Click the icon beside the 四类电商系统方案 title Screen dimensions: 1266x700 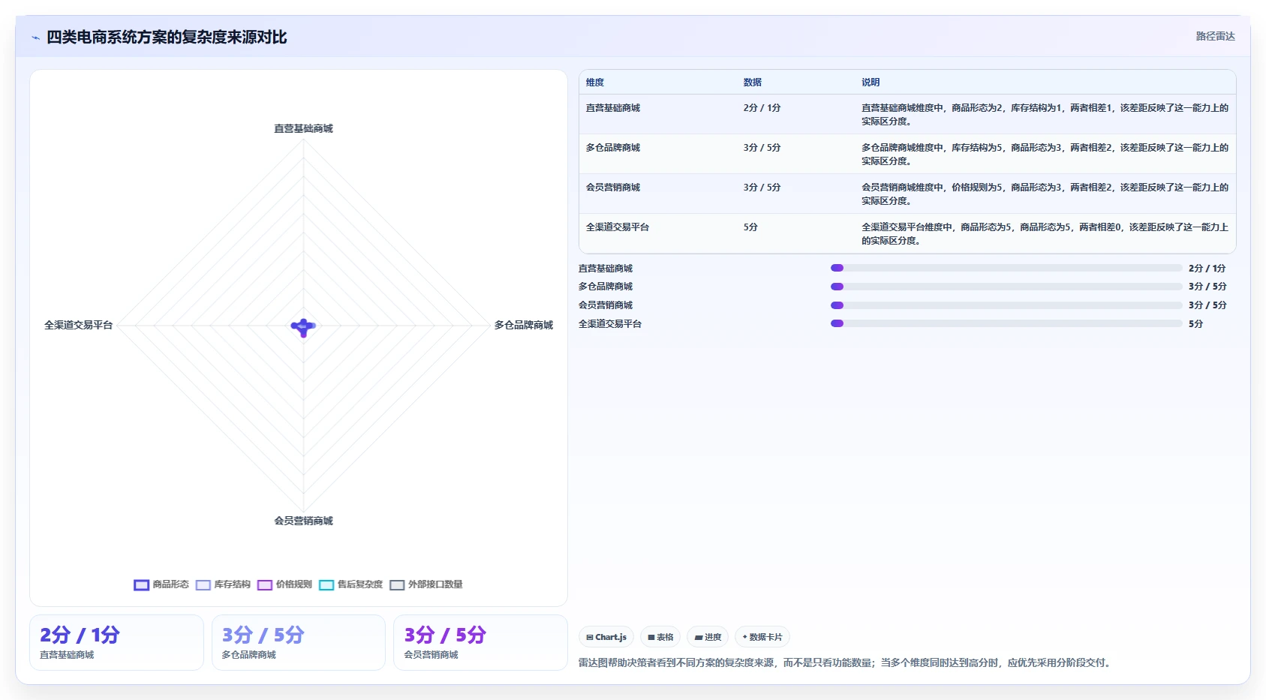click(x=35, y=38)
